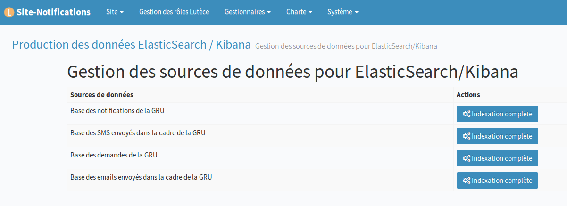Open Gestion des rôles Lutèce
Screen dimensions: 567x206
click(x=174, y=12)
